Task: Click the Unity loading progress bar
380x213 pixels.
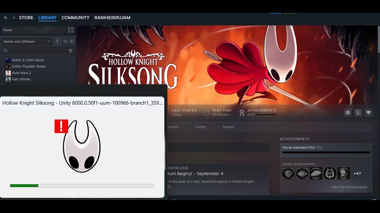Action: pos(82,186)
